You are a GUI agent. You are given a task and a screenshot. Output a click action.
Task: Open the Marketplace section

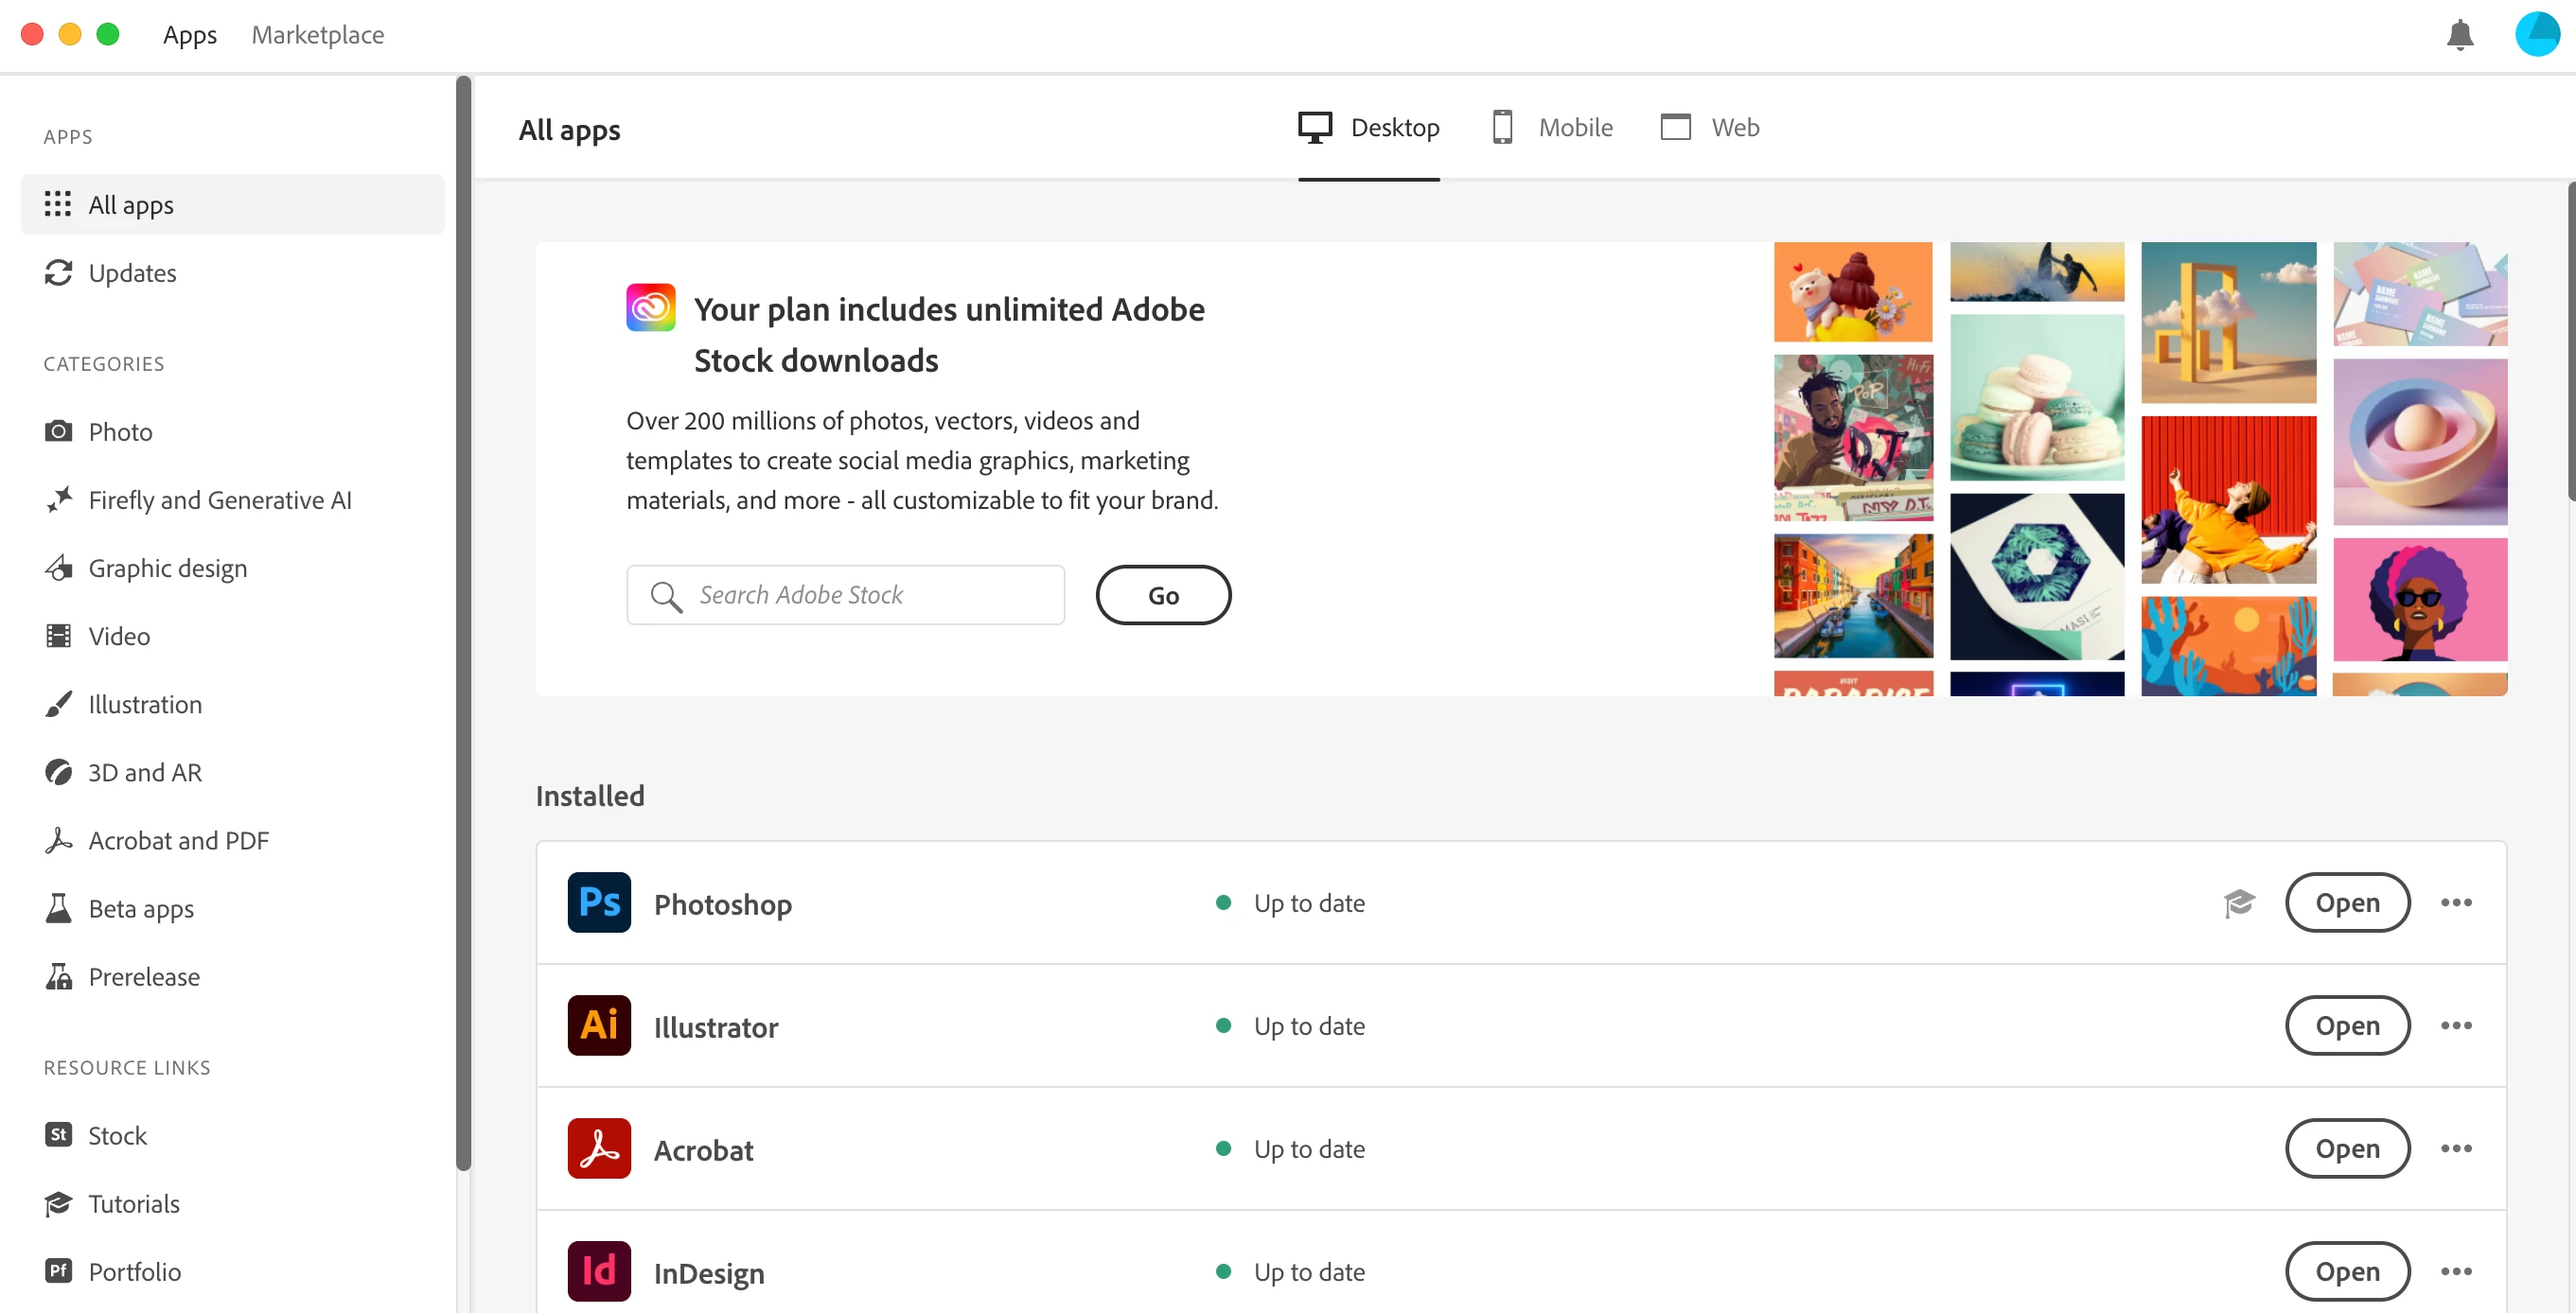click(x=317, y=35)
